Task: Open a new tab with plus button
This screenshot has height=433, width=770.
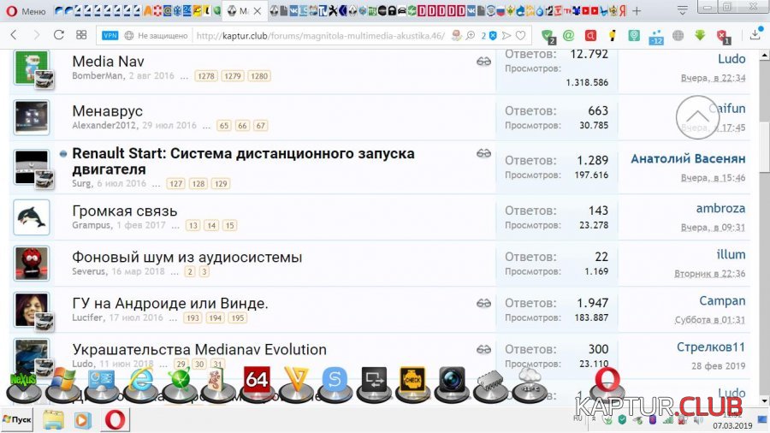Action: [x=637, y=11]
